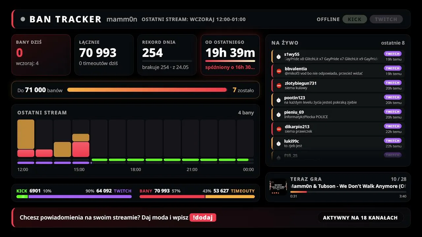The image size is (422, 237).
Task: Click AKTYWNY NA 18 KANAŁACH button
Action: tap(360, 218)
